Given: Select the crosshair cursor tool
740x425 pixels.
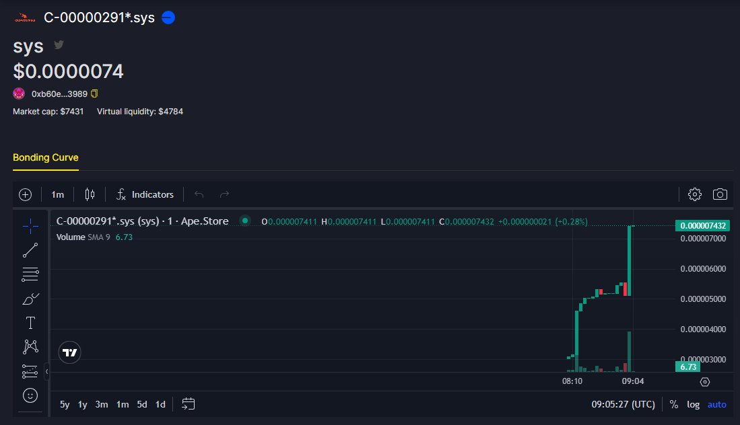Looking at the screenshot, I should [x=30, y=226].
